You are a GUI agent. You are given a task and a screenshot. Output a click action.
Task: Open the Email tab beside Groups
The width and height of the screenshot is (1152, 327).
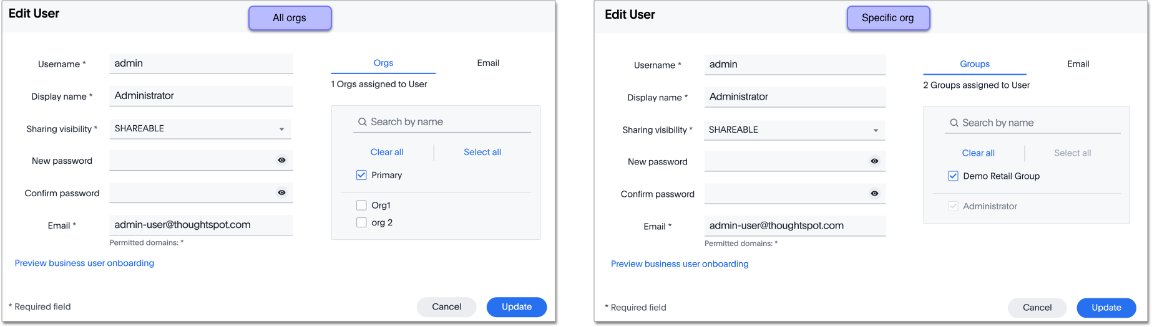point(1078,64)
